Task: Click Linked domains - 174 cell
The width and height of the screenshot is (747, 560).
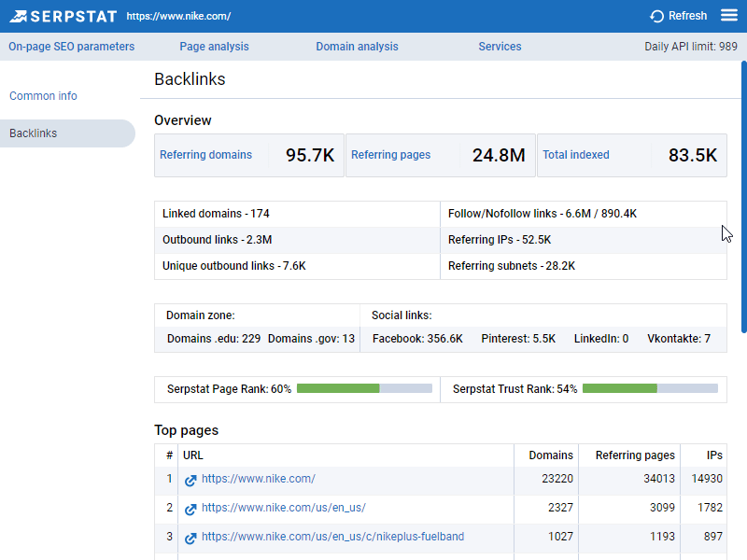Action: (x=297, y=214)
